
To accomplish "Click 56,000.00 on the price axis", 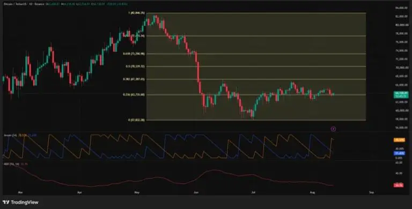I will click(402, 128).
